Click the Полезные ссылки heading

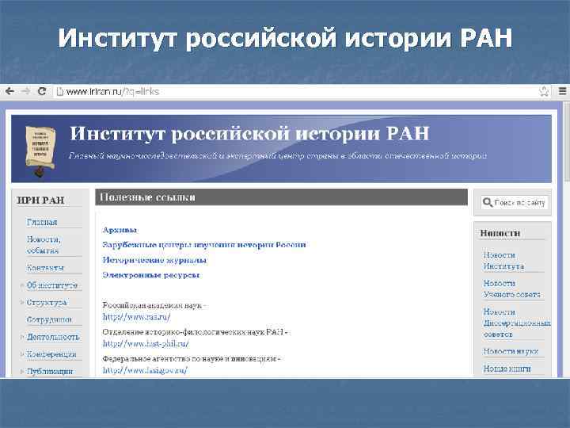coord(147,197)
